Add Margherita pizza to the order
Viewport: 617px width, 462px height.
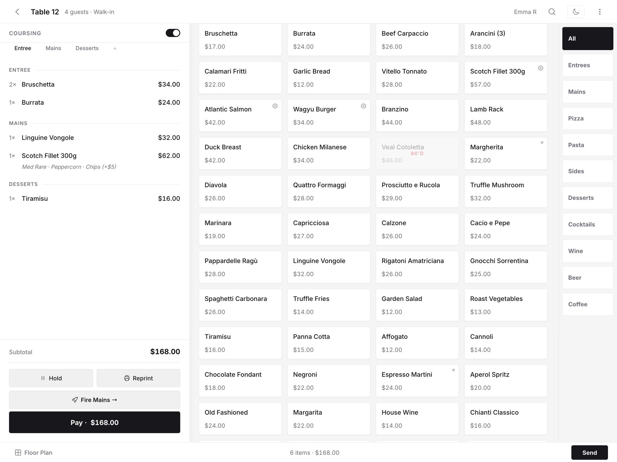click(506, 153)
